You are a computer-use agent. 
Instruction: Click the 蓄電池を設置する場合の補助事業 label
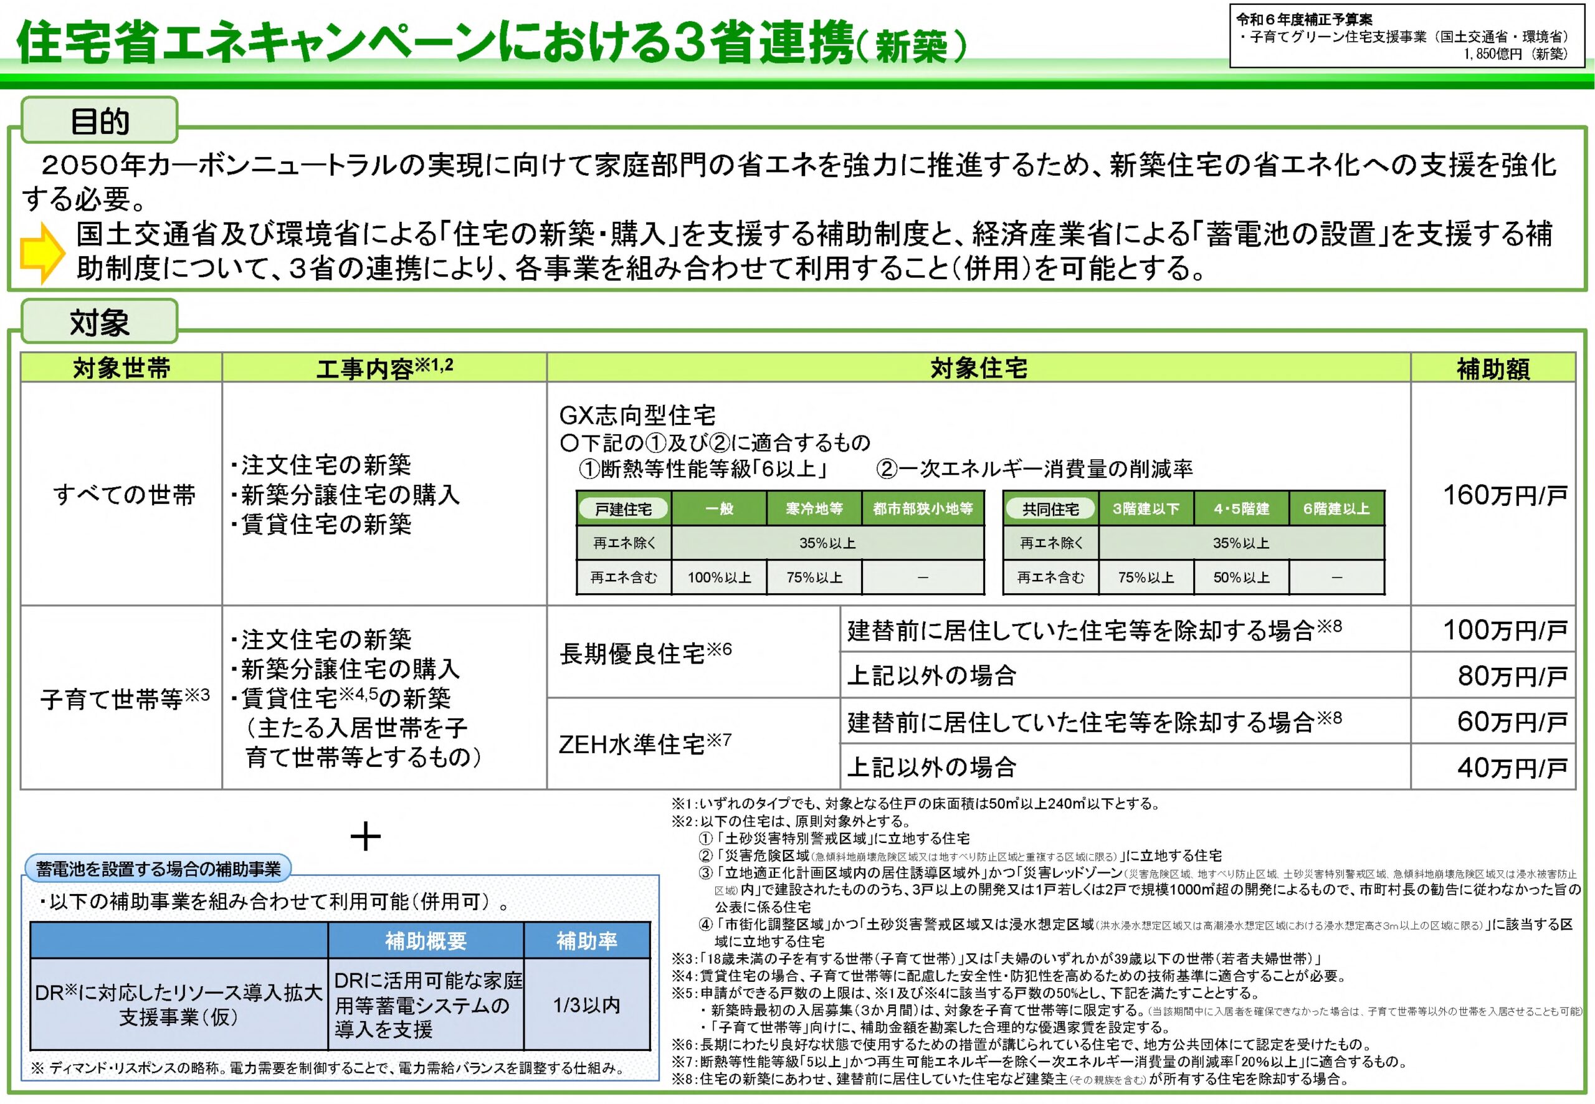pos(158,869)
